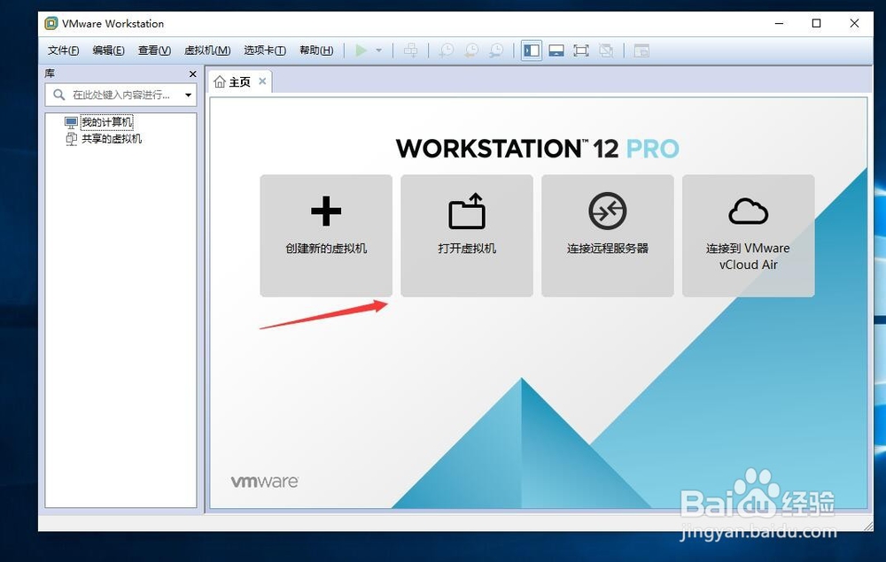The height and width of the screenshot is (562, 886).
Task: Click 连接远程服务器 tile
Action: (608, 235)
